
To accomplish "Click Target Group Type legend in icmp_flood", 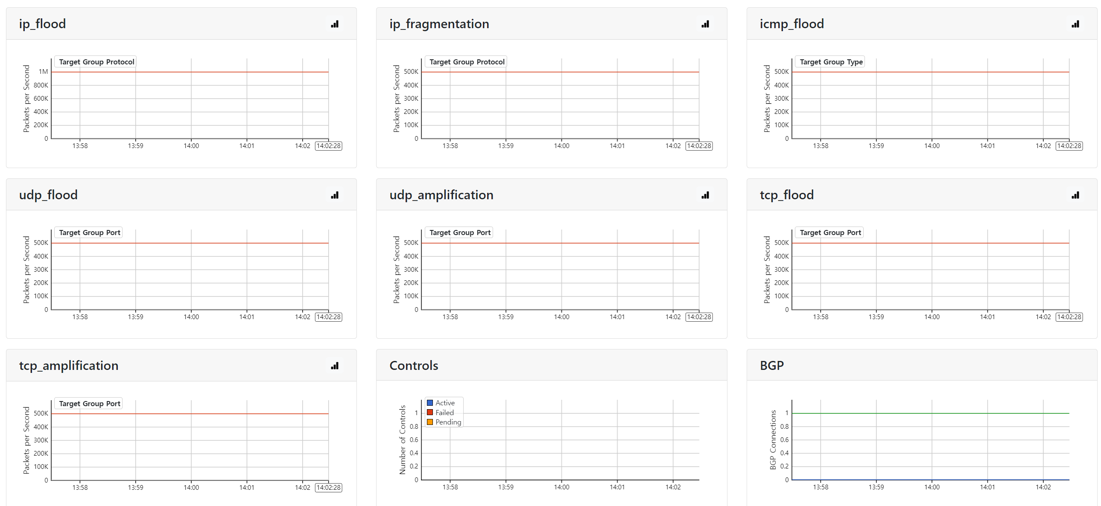I will 830,62.
